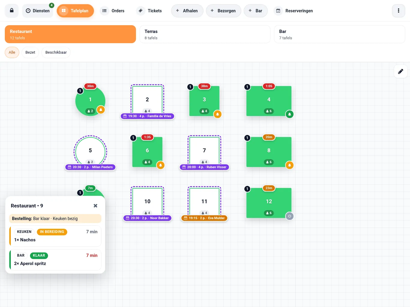Click the orange bell on table 3

click(x=218, y=114)
